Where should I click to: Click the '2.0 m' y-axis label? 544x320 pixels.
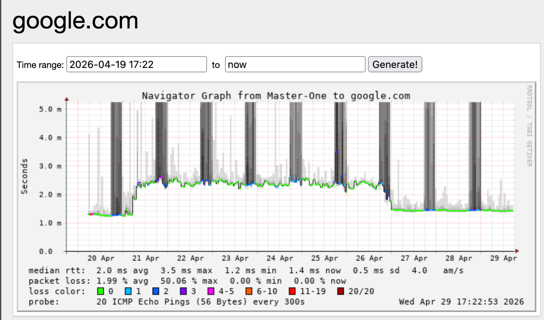(x=50, y=194)
